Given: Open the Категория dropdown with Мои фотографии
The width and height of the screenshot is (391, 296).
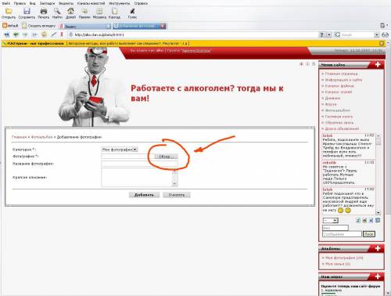Looking at the screenshot, I should coord(119,150).
